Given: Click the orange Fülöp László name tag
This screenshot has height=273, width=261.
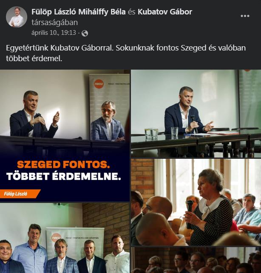Looking at the screenshot, I should point(20,194).
